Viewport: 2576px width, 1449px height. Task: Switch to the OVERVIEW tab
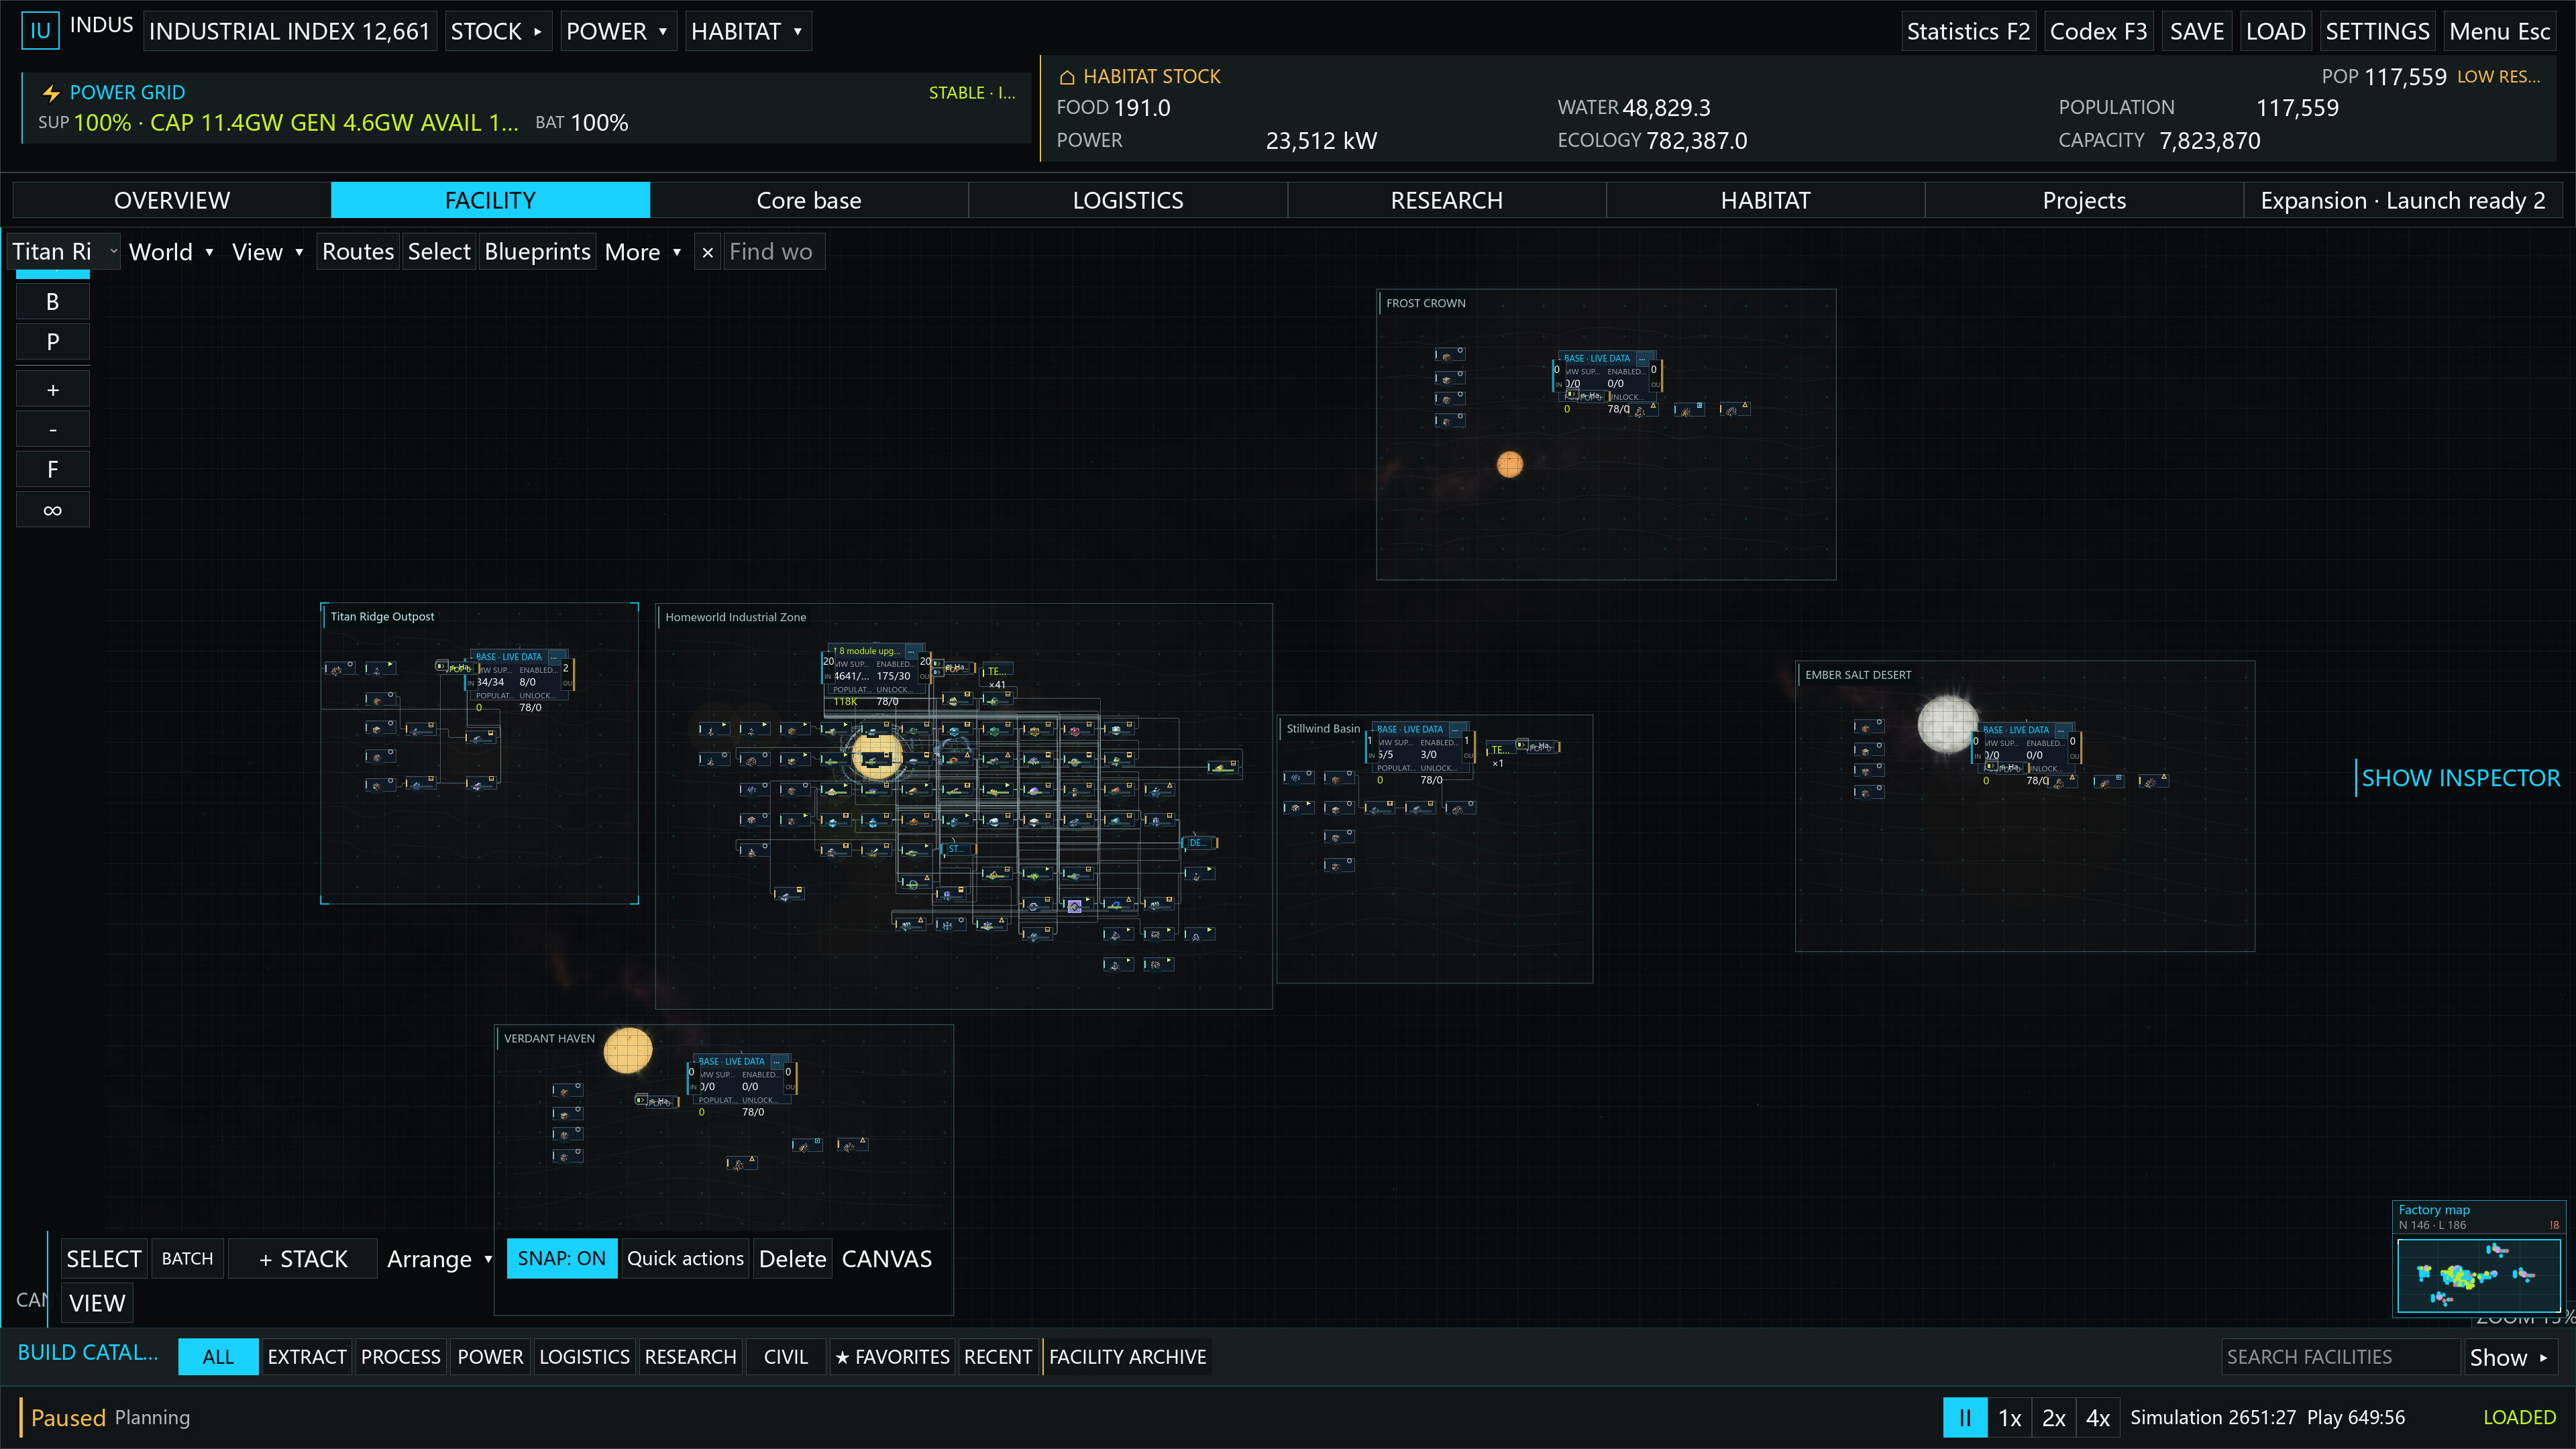pyautogui.click(x=172, y=200)
